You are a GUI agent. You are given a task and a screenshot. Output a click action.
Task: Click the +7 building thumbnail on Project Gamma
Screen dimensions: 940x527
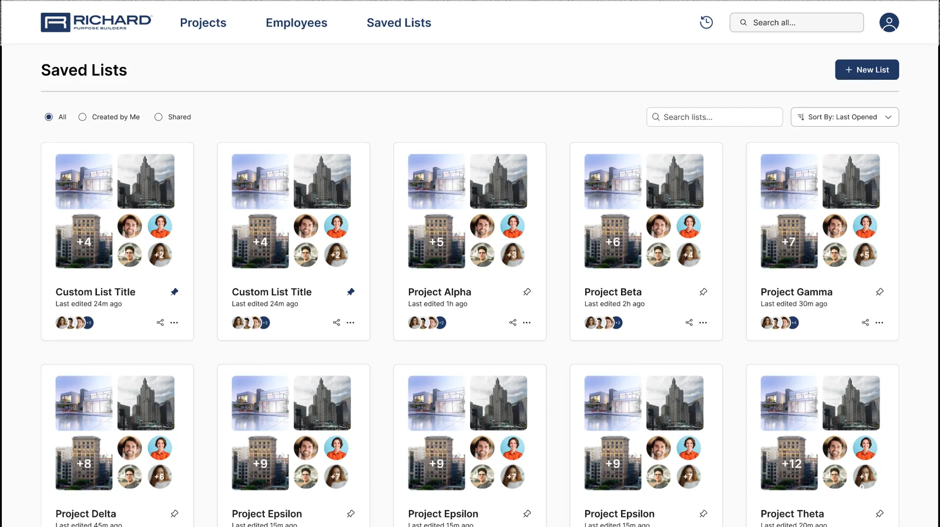coord(789,241)
